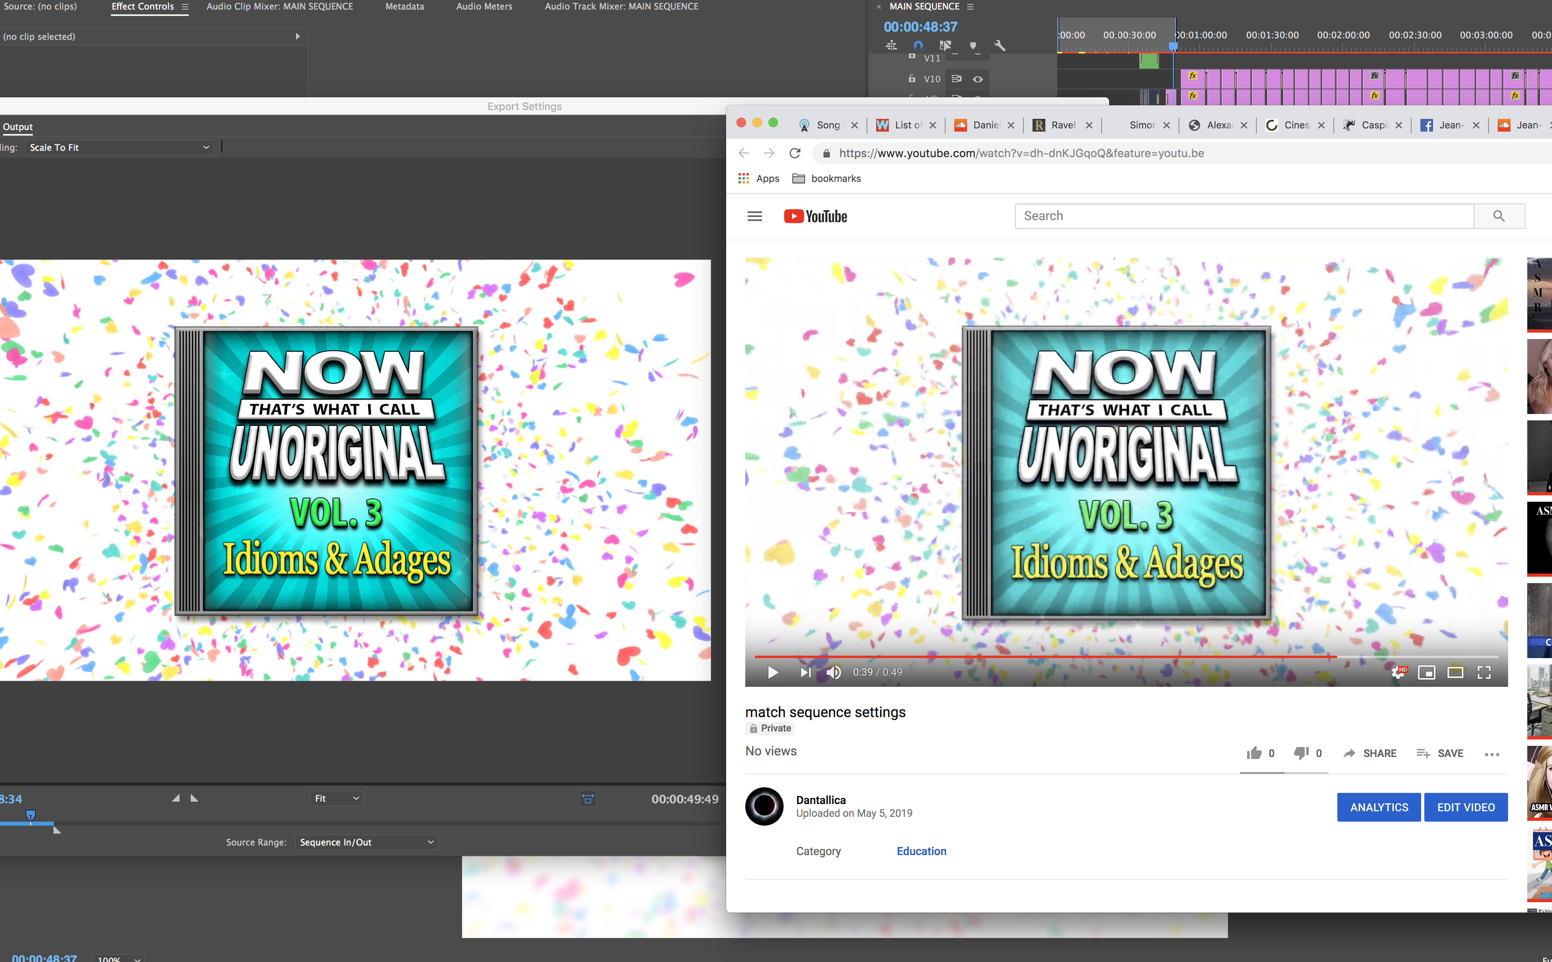Open Effect Controls panel menu icon
This screenshot has width=1552, height=962.
tap(185, 6)
